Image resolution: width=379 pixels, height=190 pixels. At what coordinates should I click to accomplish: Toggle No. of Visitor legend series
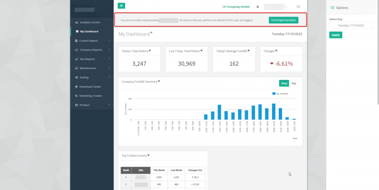[x=280, y=94]
